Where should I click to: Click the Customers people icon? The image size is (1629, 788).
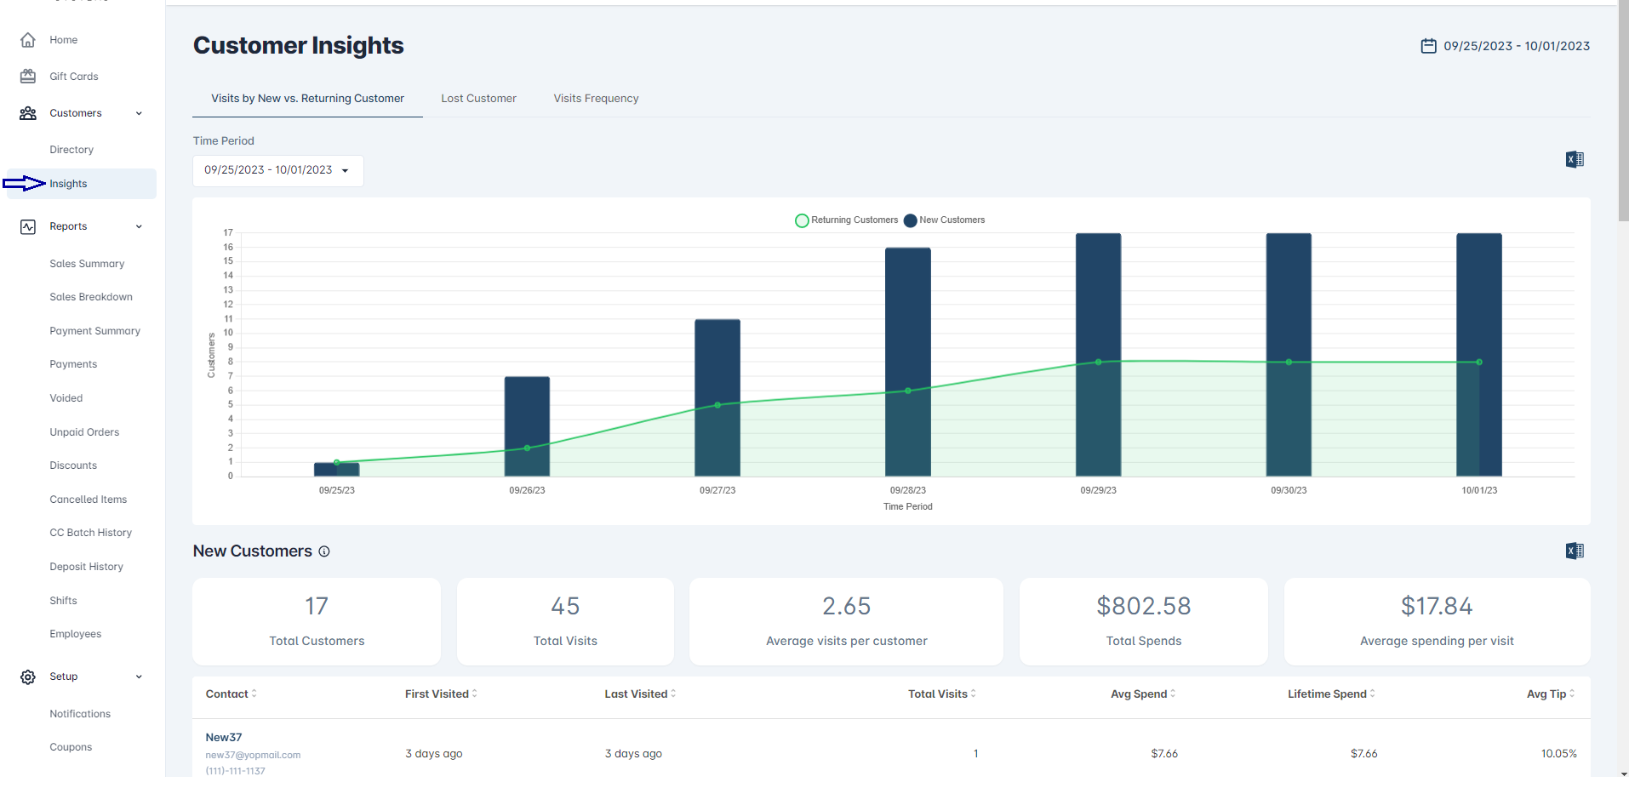(28, 113)
